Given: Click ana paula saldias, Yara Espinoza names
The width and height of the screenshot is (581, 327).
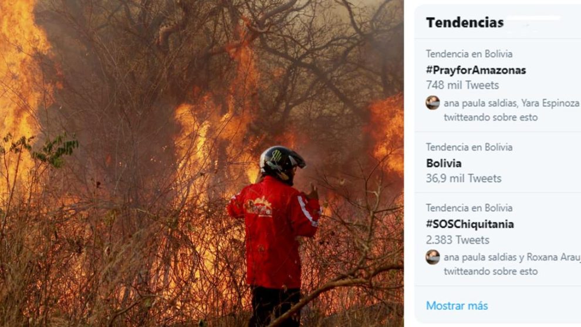Looking at the screenshot, I should (512, 103).
